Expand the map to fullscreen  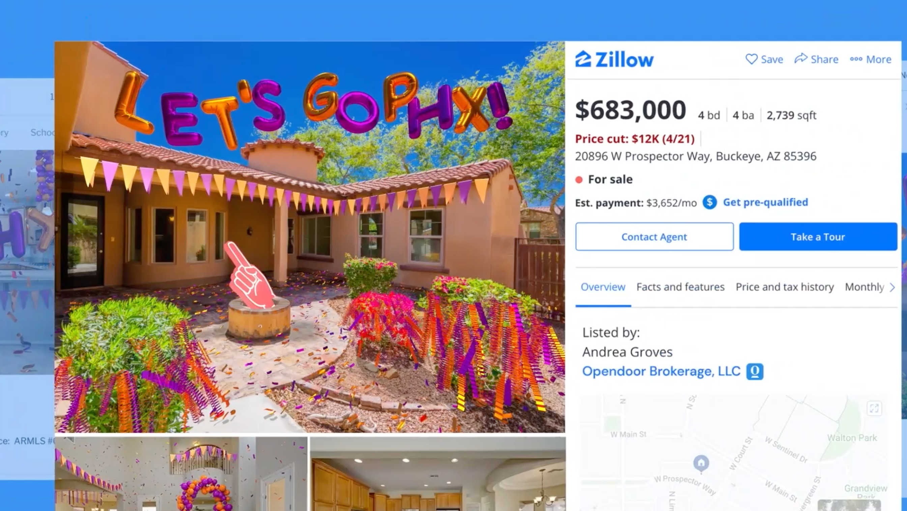coord(874,409)
